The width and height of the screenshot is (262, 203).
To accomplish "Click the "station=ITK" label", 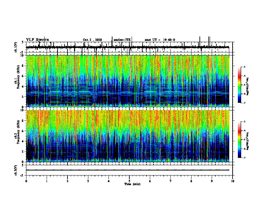I will click(122, 40).
